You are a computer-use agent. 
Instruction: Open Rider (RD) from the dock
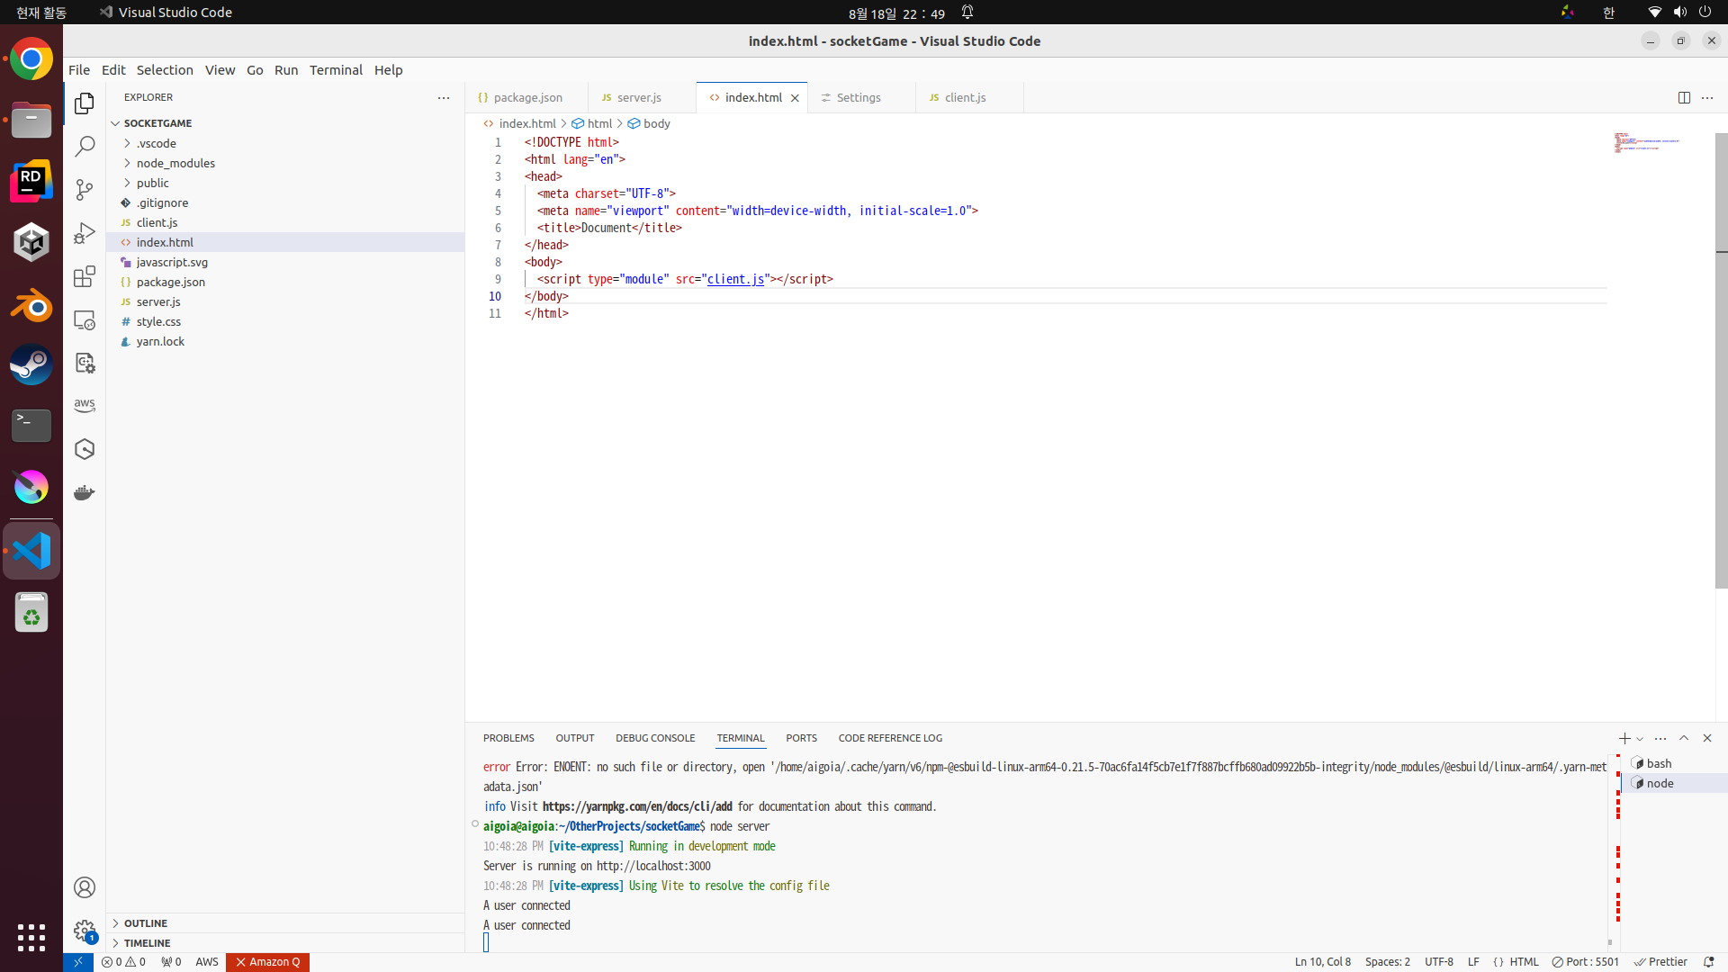31,182
